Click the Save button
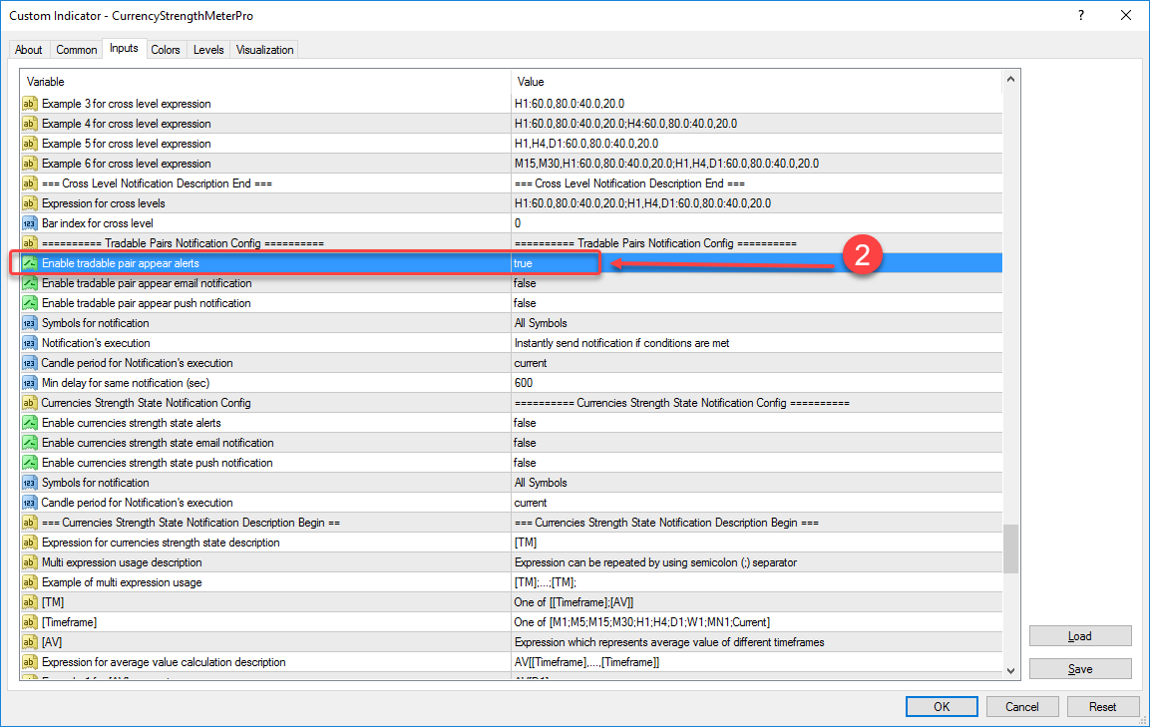The image size is (1150, 727). point(1079,668)
